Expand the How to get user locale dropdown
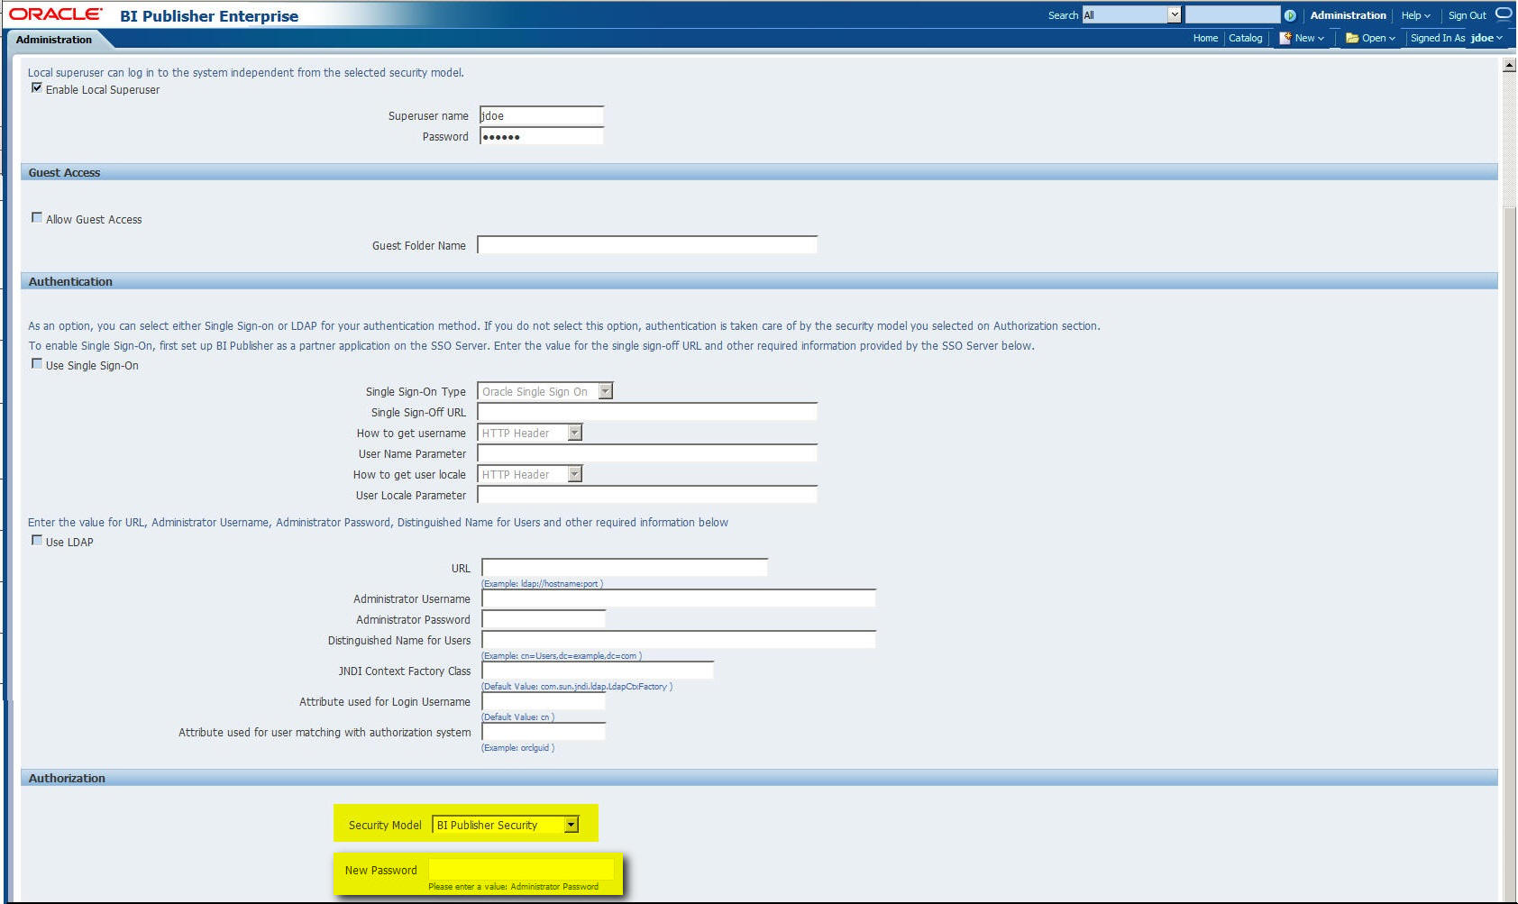This screenshot has height=904, width=1518. [x=530, y=474]
